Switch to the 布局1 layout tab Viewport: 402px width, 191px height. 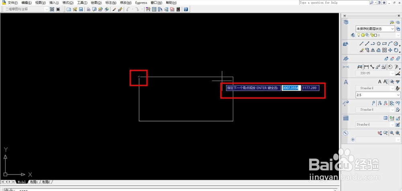point(34,182)
